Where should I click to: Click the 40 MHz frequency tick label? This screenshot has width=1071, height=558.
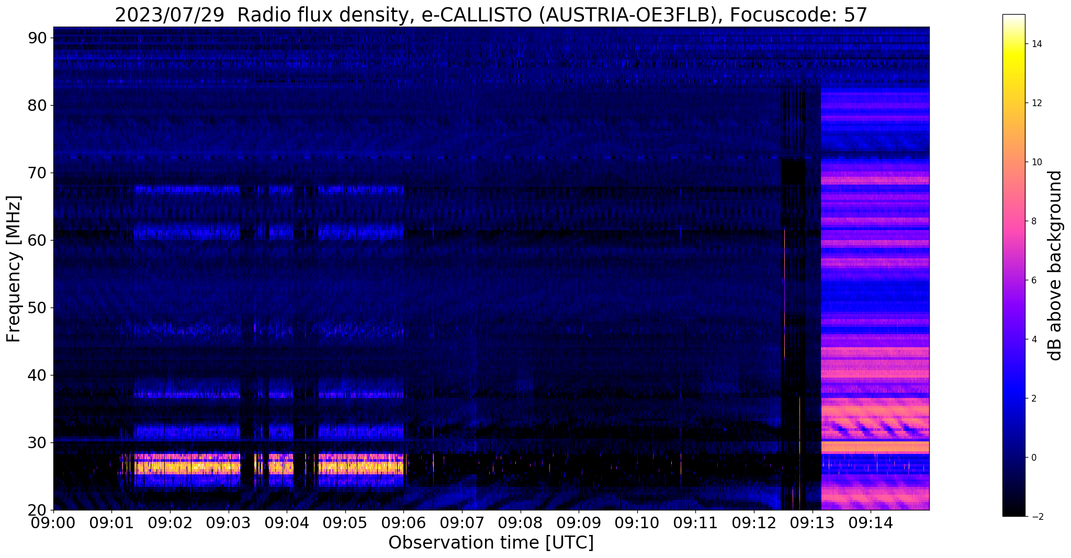coord(38,375)
